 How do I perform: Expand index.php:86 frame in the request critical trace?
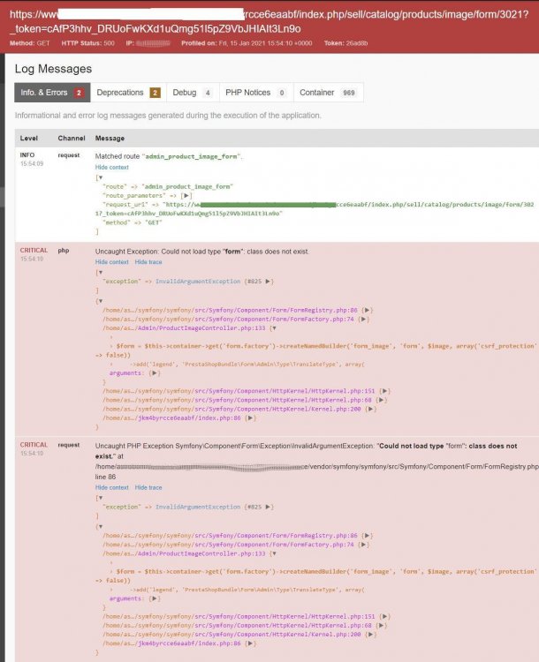[x=250, y=643]
